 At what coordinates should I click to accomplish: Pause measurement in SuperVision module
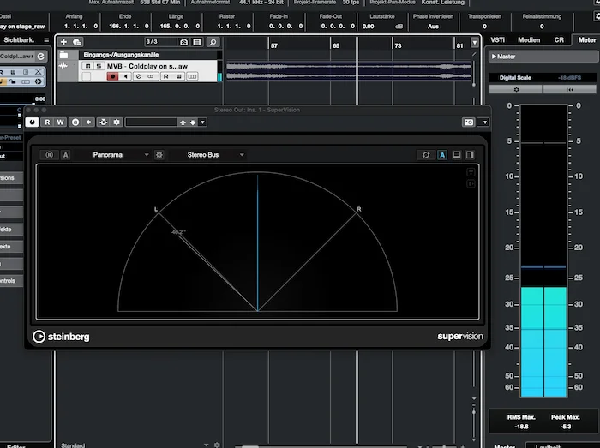click(49, 155)
